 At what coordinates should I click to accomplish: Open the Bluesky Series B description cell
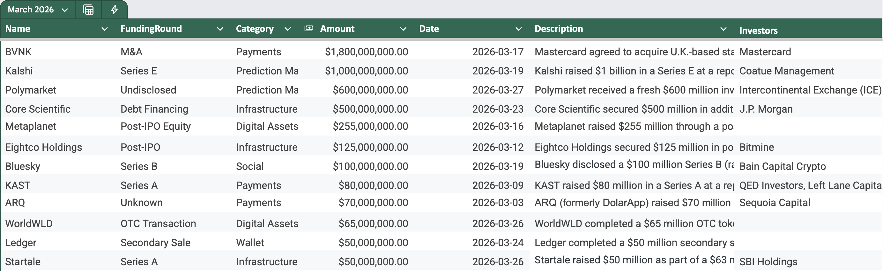point(634,165)
